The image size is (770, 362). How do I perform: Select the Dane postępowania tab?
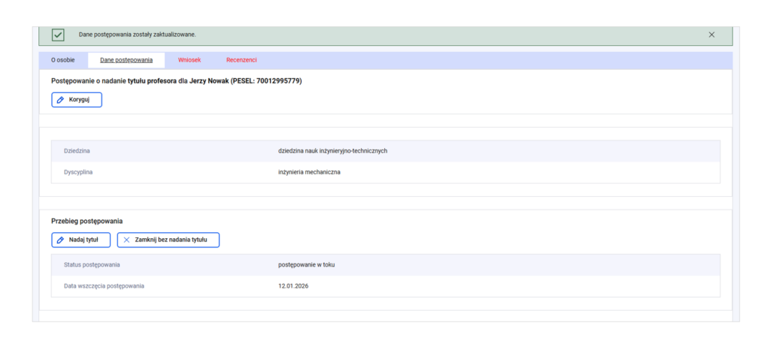(126, 60)
